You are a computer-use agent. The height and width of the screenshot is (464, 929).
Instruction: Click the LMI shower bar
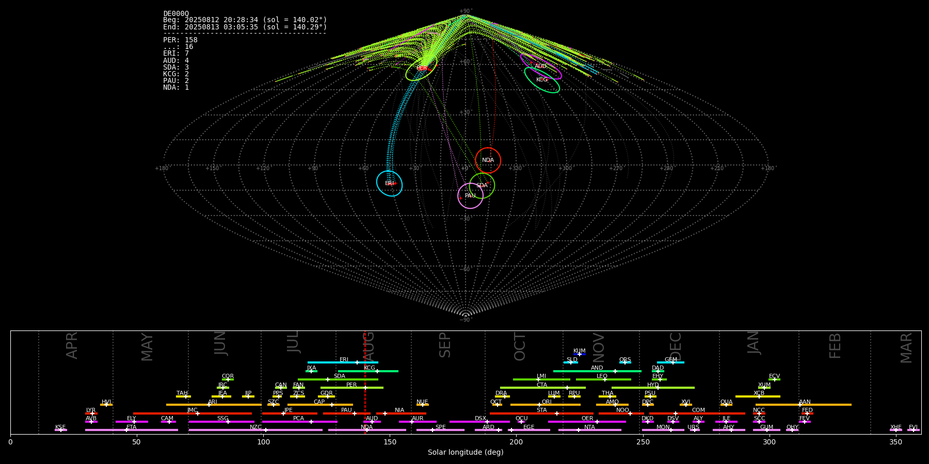tap(541, 379)
